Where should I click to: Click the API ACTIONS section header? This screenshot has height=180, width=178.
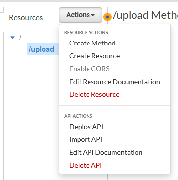78,116
